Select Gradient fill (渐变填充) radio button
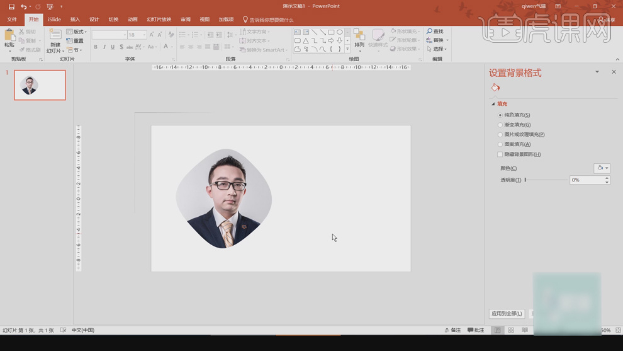 pos(500,125)
